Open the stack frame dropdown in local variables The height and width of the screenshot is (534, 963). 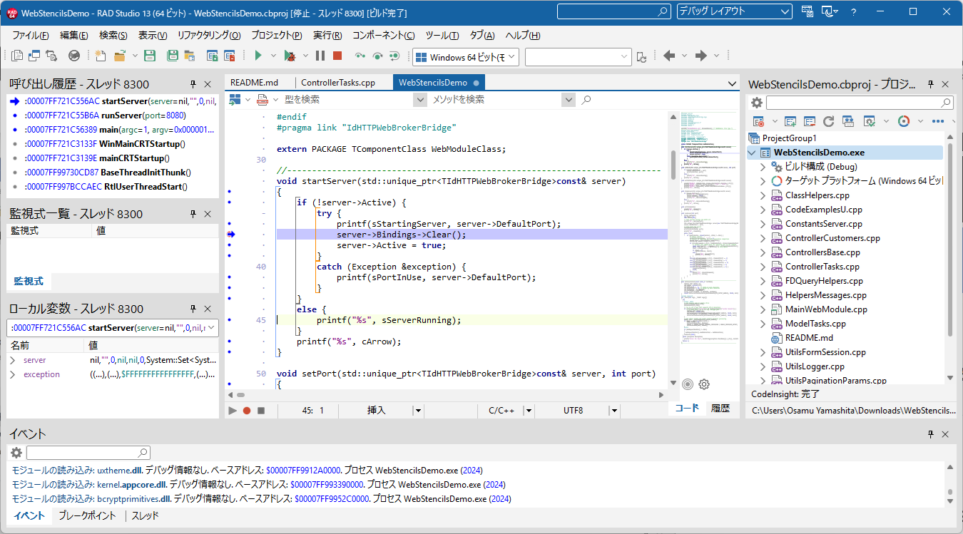[x=212, y=328]
